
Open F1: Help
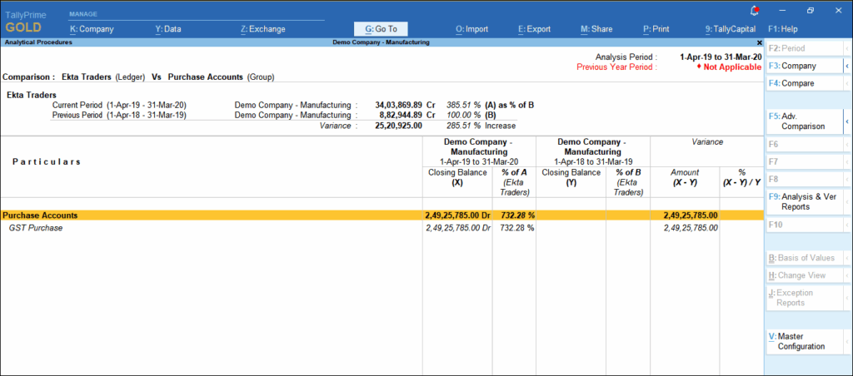782,29
